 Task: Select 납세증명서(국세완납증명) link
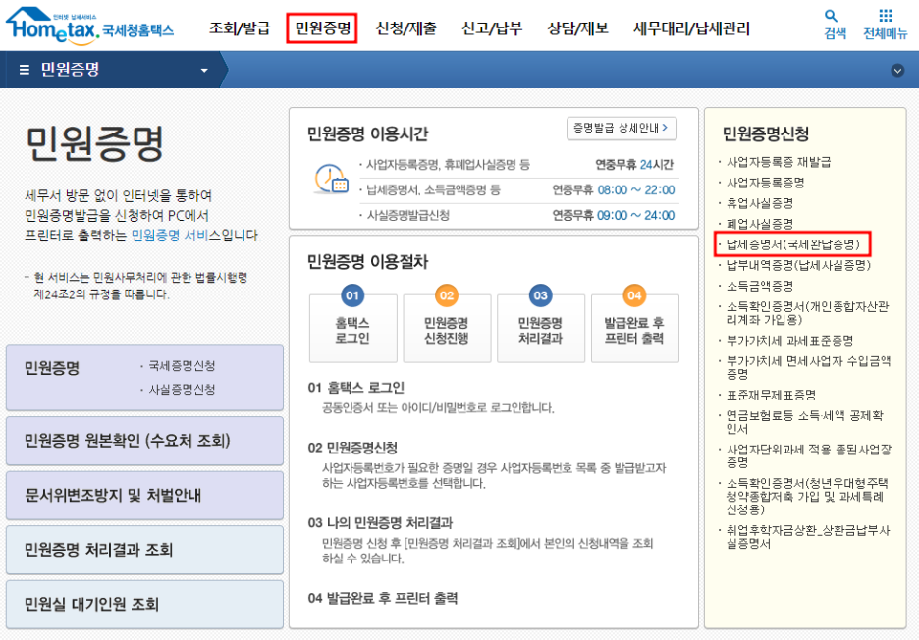point(791,244)
